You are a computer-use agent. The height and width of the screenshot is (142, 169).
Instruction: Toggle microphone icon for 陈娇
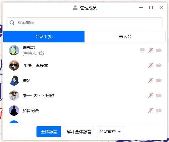[x=151, y=80]
